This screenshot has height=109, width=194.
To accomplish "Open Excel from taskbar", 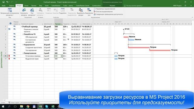I will tap(53, 106).
